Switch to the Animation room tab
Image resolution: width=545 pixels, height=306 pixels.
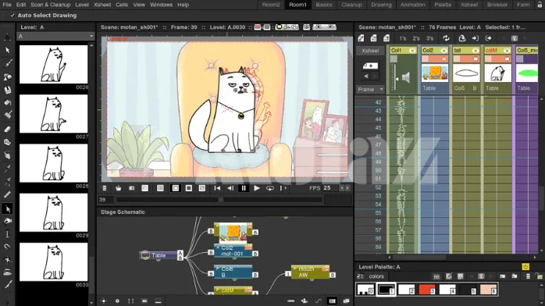(x=412, y=5)
